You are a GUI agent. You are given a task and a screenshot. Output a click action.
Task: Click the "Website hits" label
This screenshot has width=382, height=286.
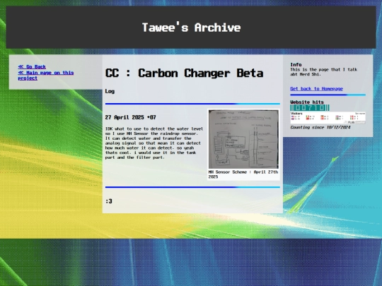click(x=307, y=102)
